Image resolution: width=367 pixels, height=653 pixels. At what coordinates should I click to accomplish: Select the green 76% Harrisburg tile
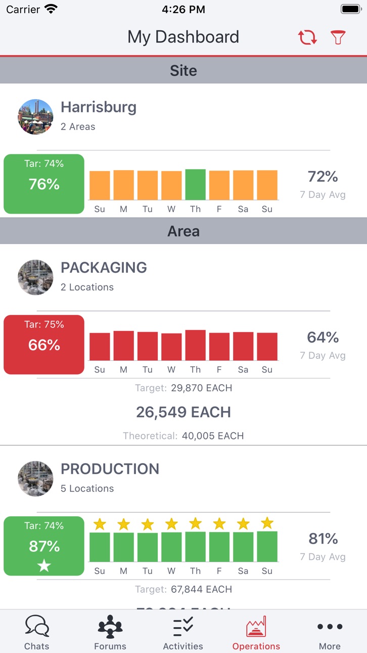click(44, 184)
